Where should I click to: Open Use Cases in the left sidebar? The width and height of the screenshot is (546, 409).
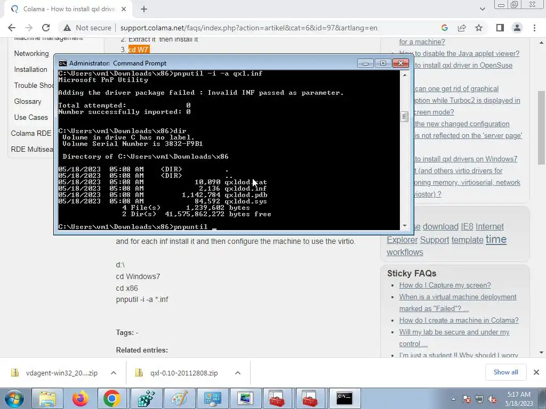(31, 118)
